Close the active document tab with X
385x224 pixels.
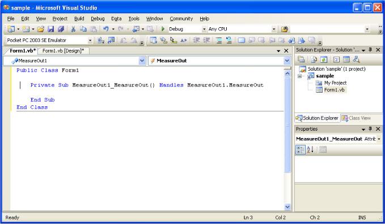point(286,51)
